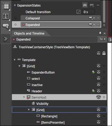This screenshot has height=126, width=112.
Task: Add transition for Expanded state
Action: coord(92,24)
